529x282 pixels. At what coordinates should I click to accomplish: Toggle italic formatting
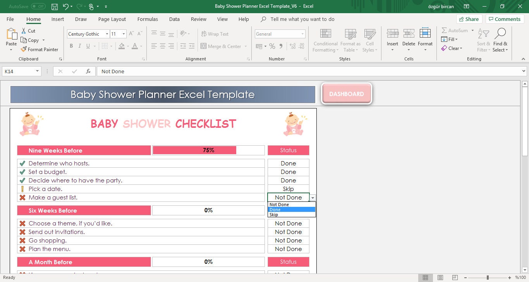pyautogui.click(x=80, y=46)
